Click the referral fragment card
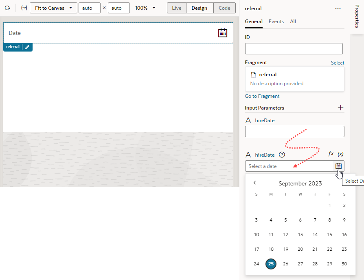Screen dimensions: 364x280 point(295,79)
